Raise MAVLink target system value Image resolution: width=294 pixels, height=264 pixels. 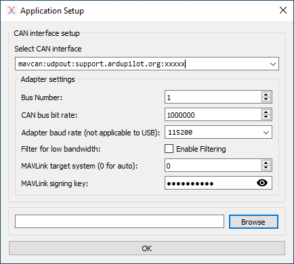tap(266, 163)
